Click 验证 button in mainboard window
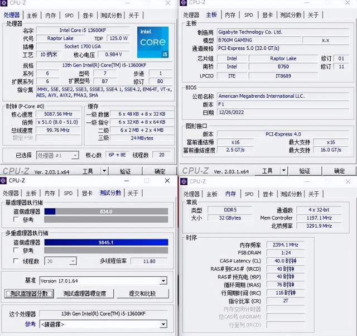 [x=305, y=171]
